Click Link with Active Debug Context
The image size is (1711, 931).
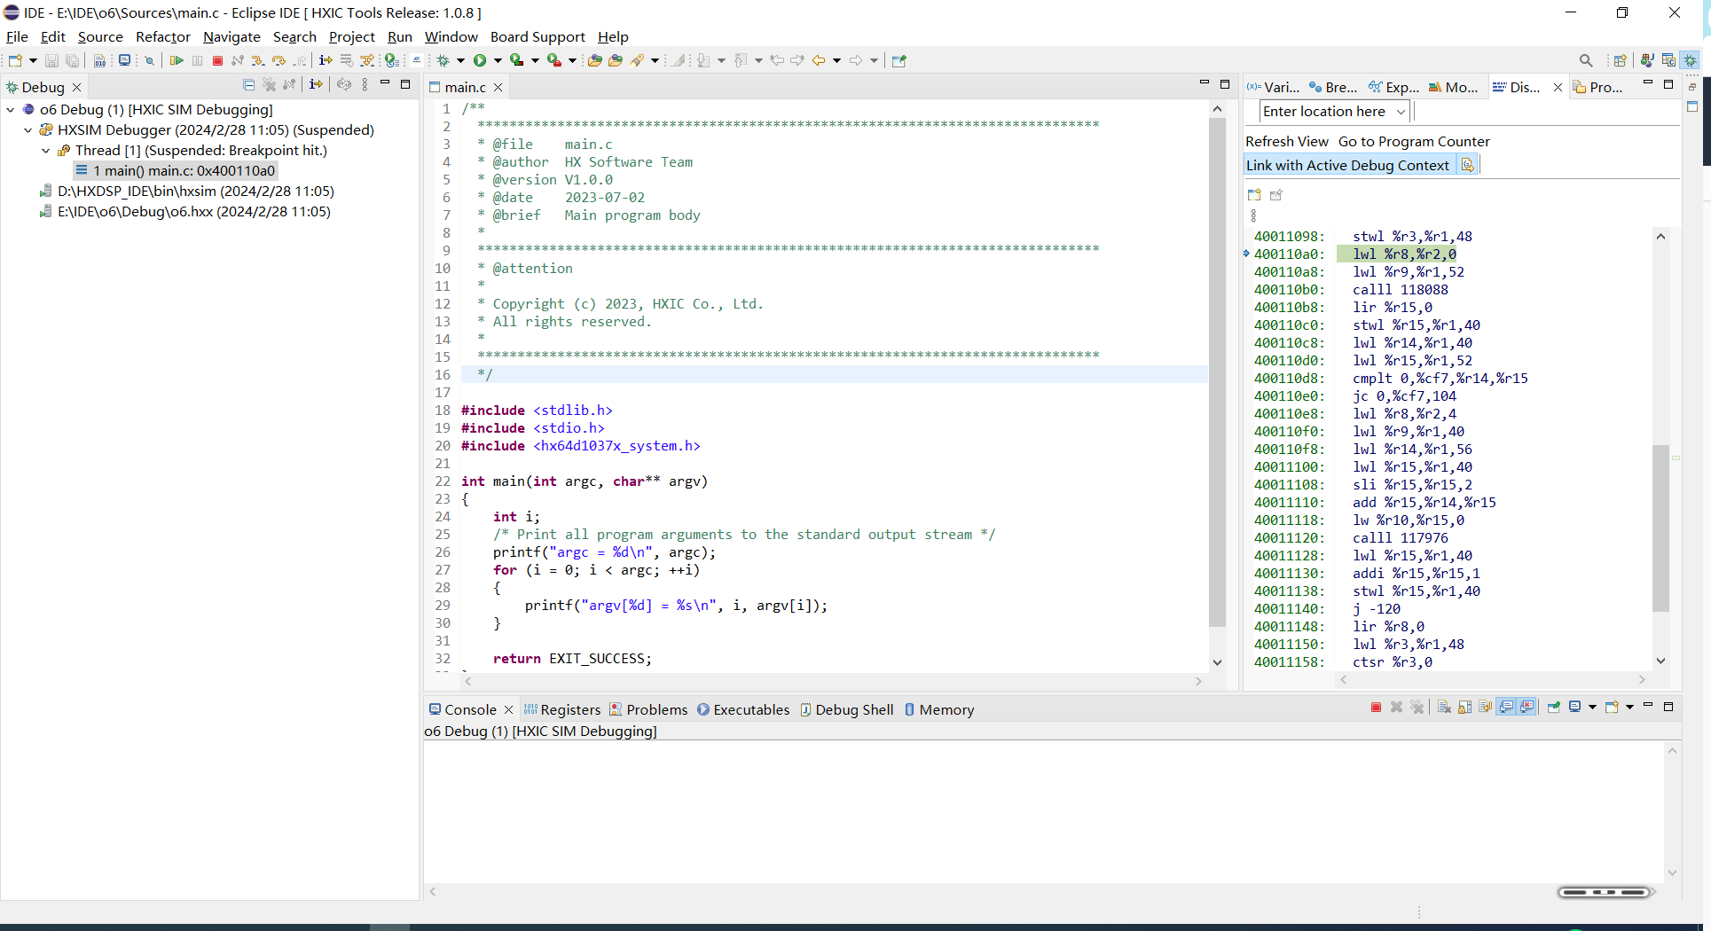pos(1347,165)
